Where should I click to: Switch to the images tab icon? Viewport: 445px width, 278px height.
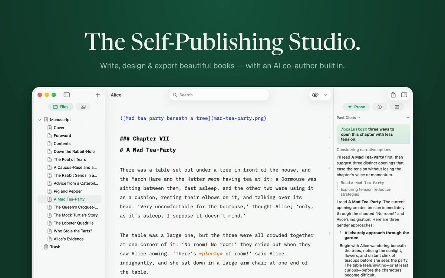point(83,107)
